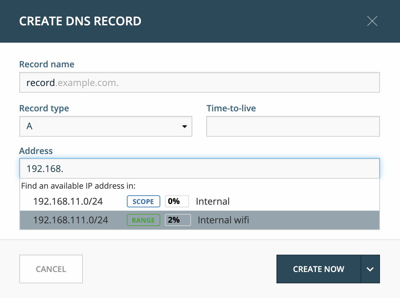Viewport: 400px width, 298px height.
Task: Close the Create DNS Record dialog
Action: (x=372, y=21)
